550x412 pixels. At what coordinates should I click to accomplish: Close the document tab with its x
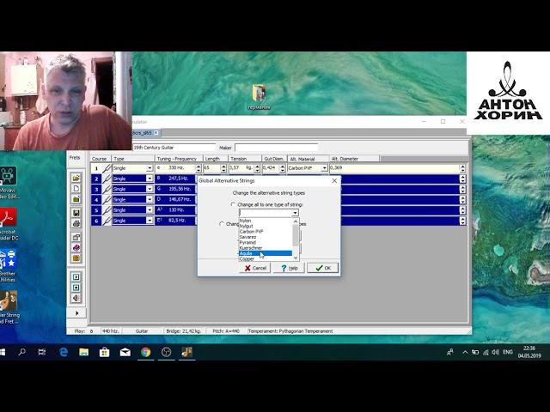[x=156, y=133]
